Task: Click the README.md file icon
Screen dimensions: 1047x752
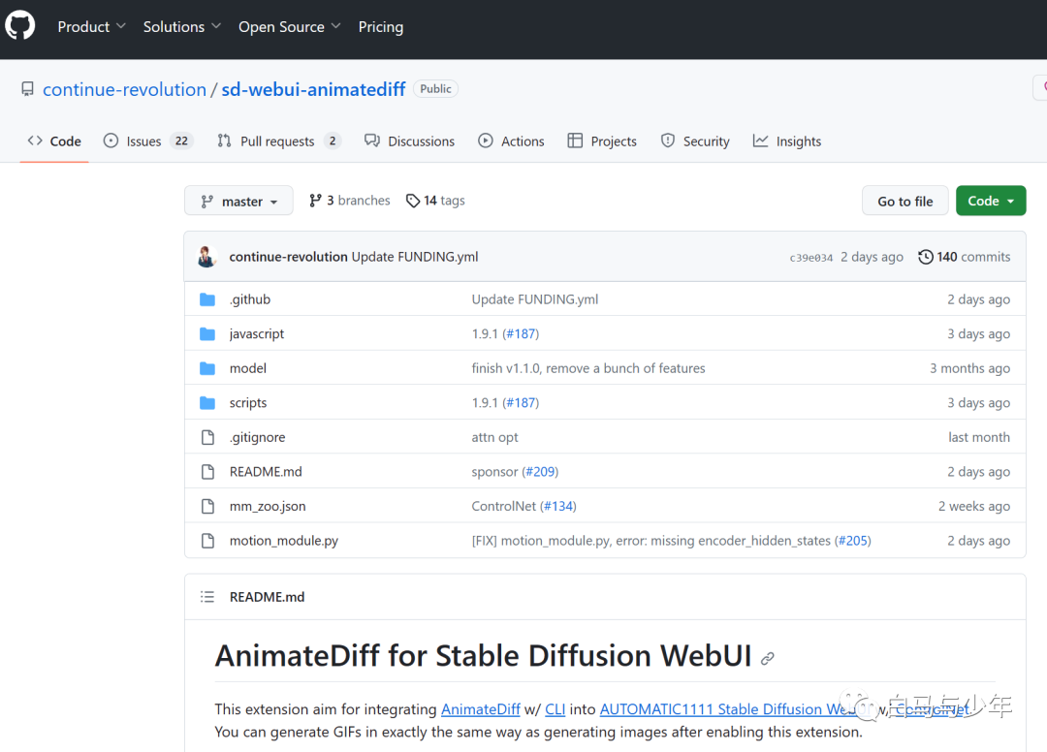Action: click(207, 471)
